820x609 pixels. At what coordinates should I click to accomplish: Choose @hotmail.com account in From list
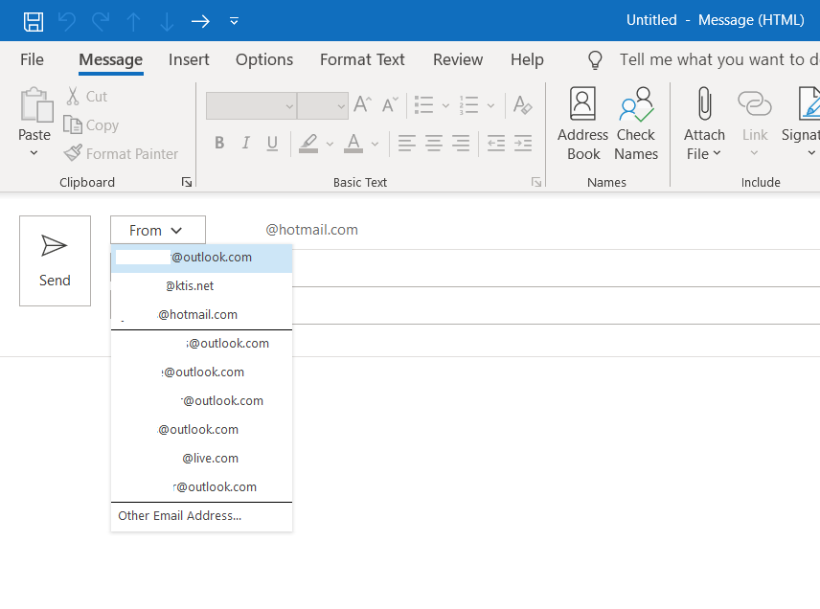201,315
